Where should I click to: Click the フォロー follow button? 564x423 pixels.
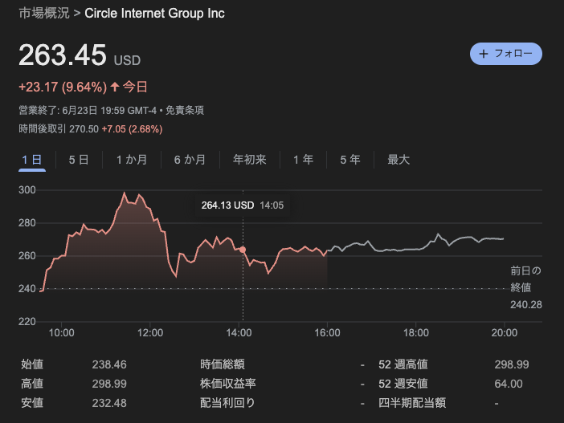tap(506, 54)
